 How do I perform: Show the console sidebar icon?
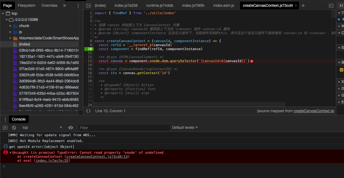[x=5, y=128]
